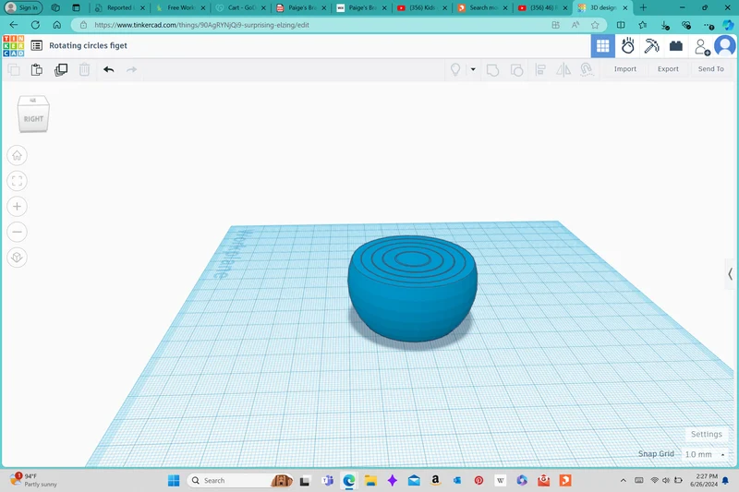Switch to the Search browser tab
This screenshot has height=492, width=739.
point(483,7)
